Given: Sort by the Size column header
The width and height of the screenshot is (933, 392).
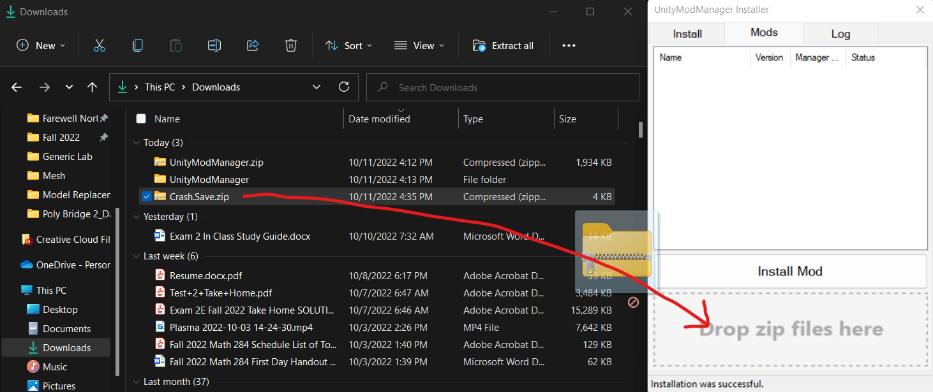Looking at the screenshot, I should point(586,119).
